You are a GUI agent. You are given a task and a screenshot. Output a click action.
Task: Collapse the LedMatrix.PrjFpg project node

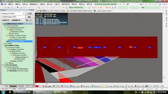pyautogui.click(x=4, y=45)
